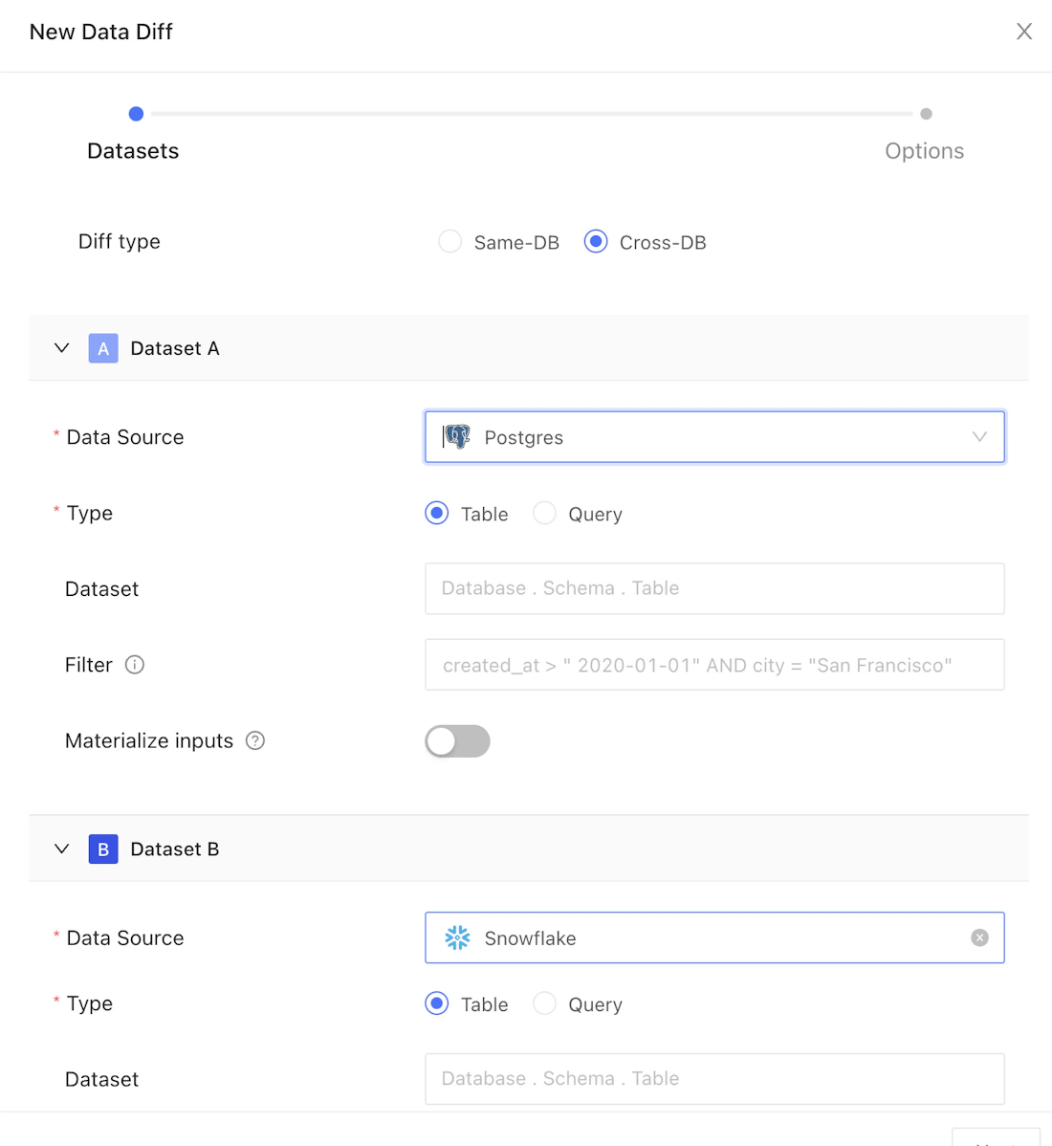Click the gray Options progress dot
The width and height of the screenshot is (1052, 1146).
(x=926, y=113)
